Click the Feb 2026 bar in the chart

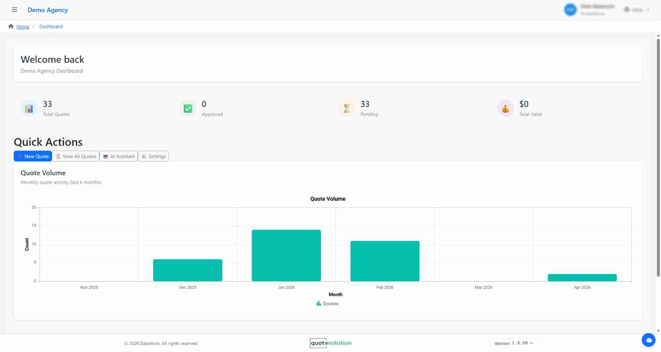(x=385, y=261)
